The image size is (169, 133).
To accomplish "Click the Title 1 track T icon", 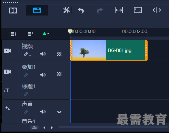I will (6, 91).
